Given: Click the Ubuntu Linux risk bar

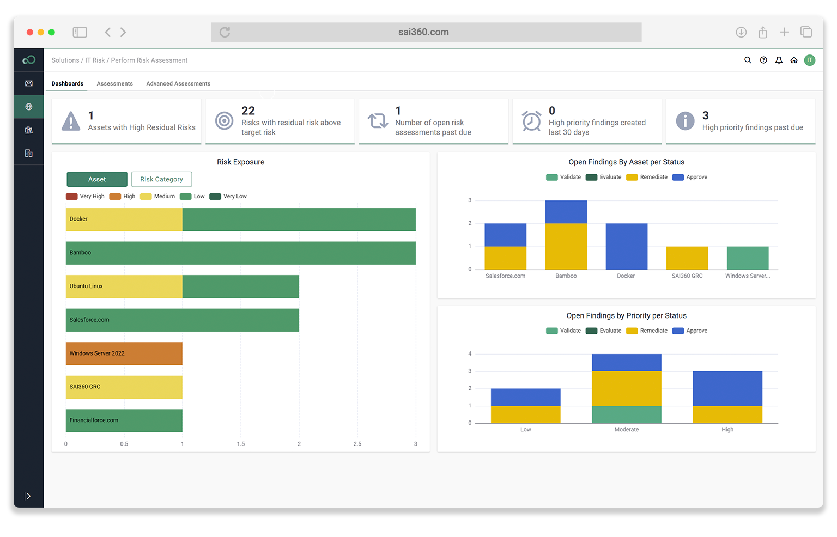Looking at the screenshot, I should pos(183,286).
